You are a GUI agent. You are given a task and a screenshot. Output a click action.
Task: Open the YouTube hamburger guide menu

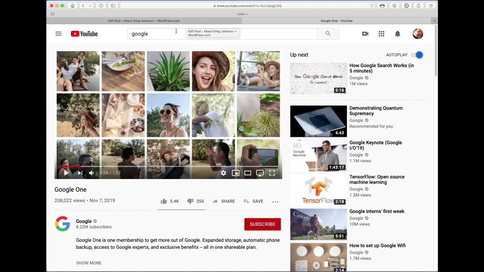58,34
